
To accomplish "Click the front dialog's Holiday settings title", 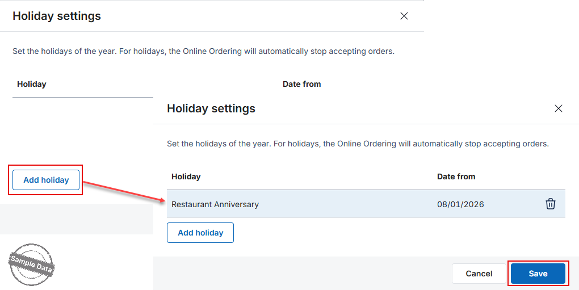I will [211, 108].
